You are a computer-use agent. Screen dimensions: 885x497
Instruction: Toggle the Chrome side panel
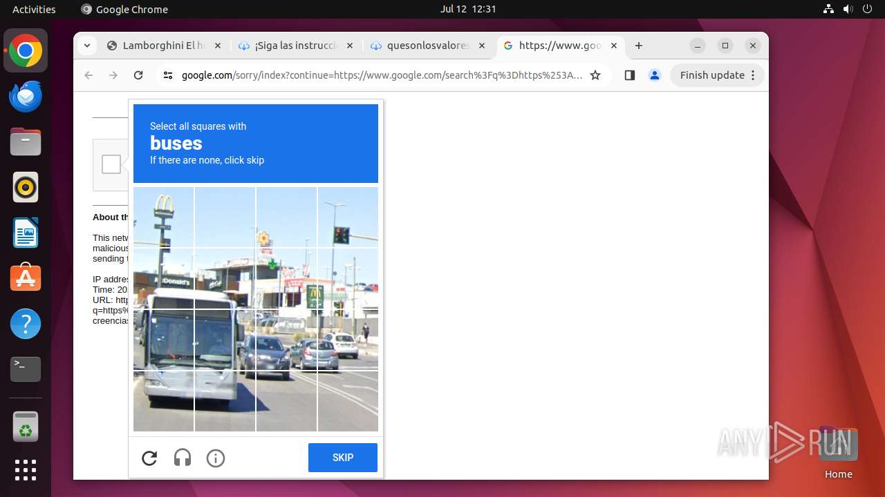coord(629,75)
